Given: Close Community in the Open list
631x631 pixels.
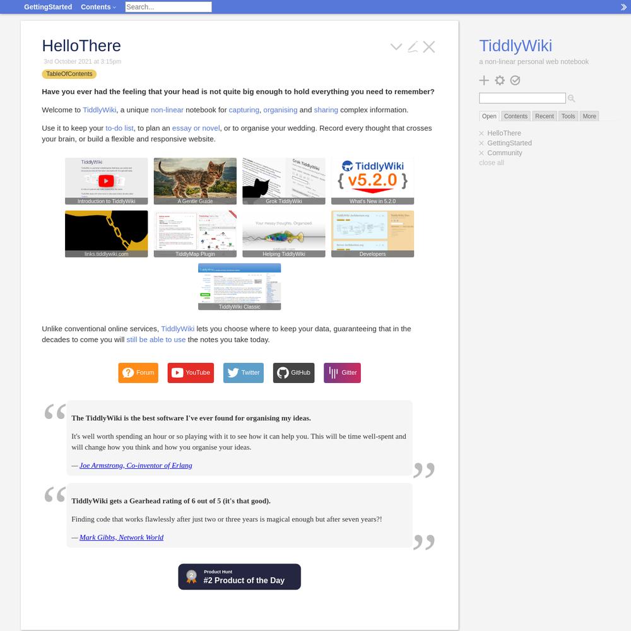Looking at the screenshot, I should (x=481, y=153).
